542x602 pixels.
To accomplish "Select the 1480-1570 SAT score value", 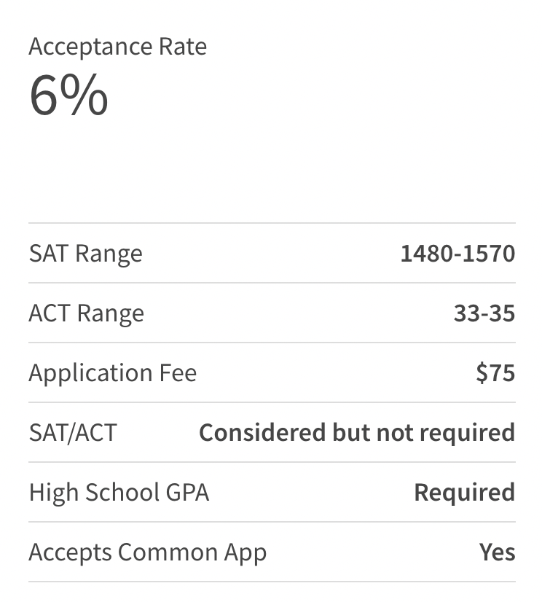I will [x=457, y=254].
